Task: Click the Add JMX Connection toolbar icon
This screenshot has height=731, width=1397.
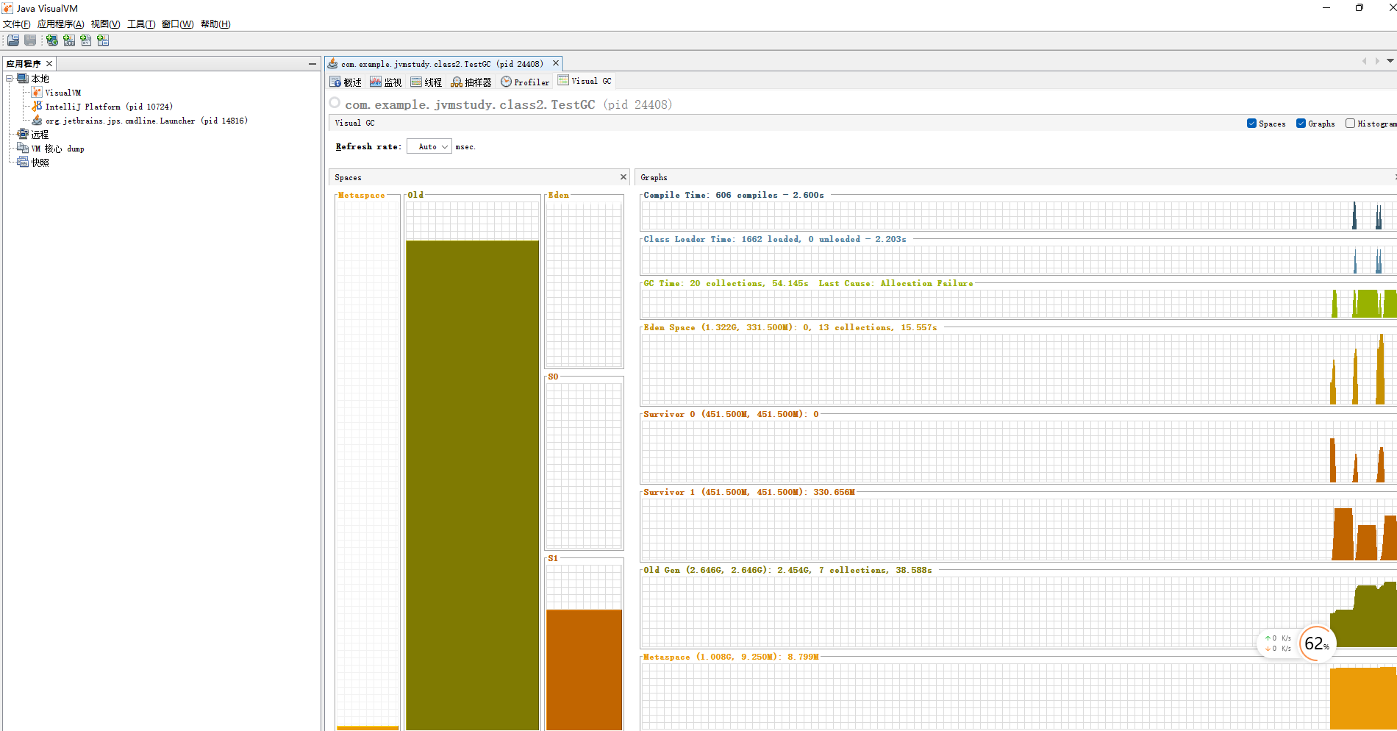Action: (x=69, y=40)
